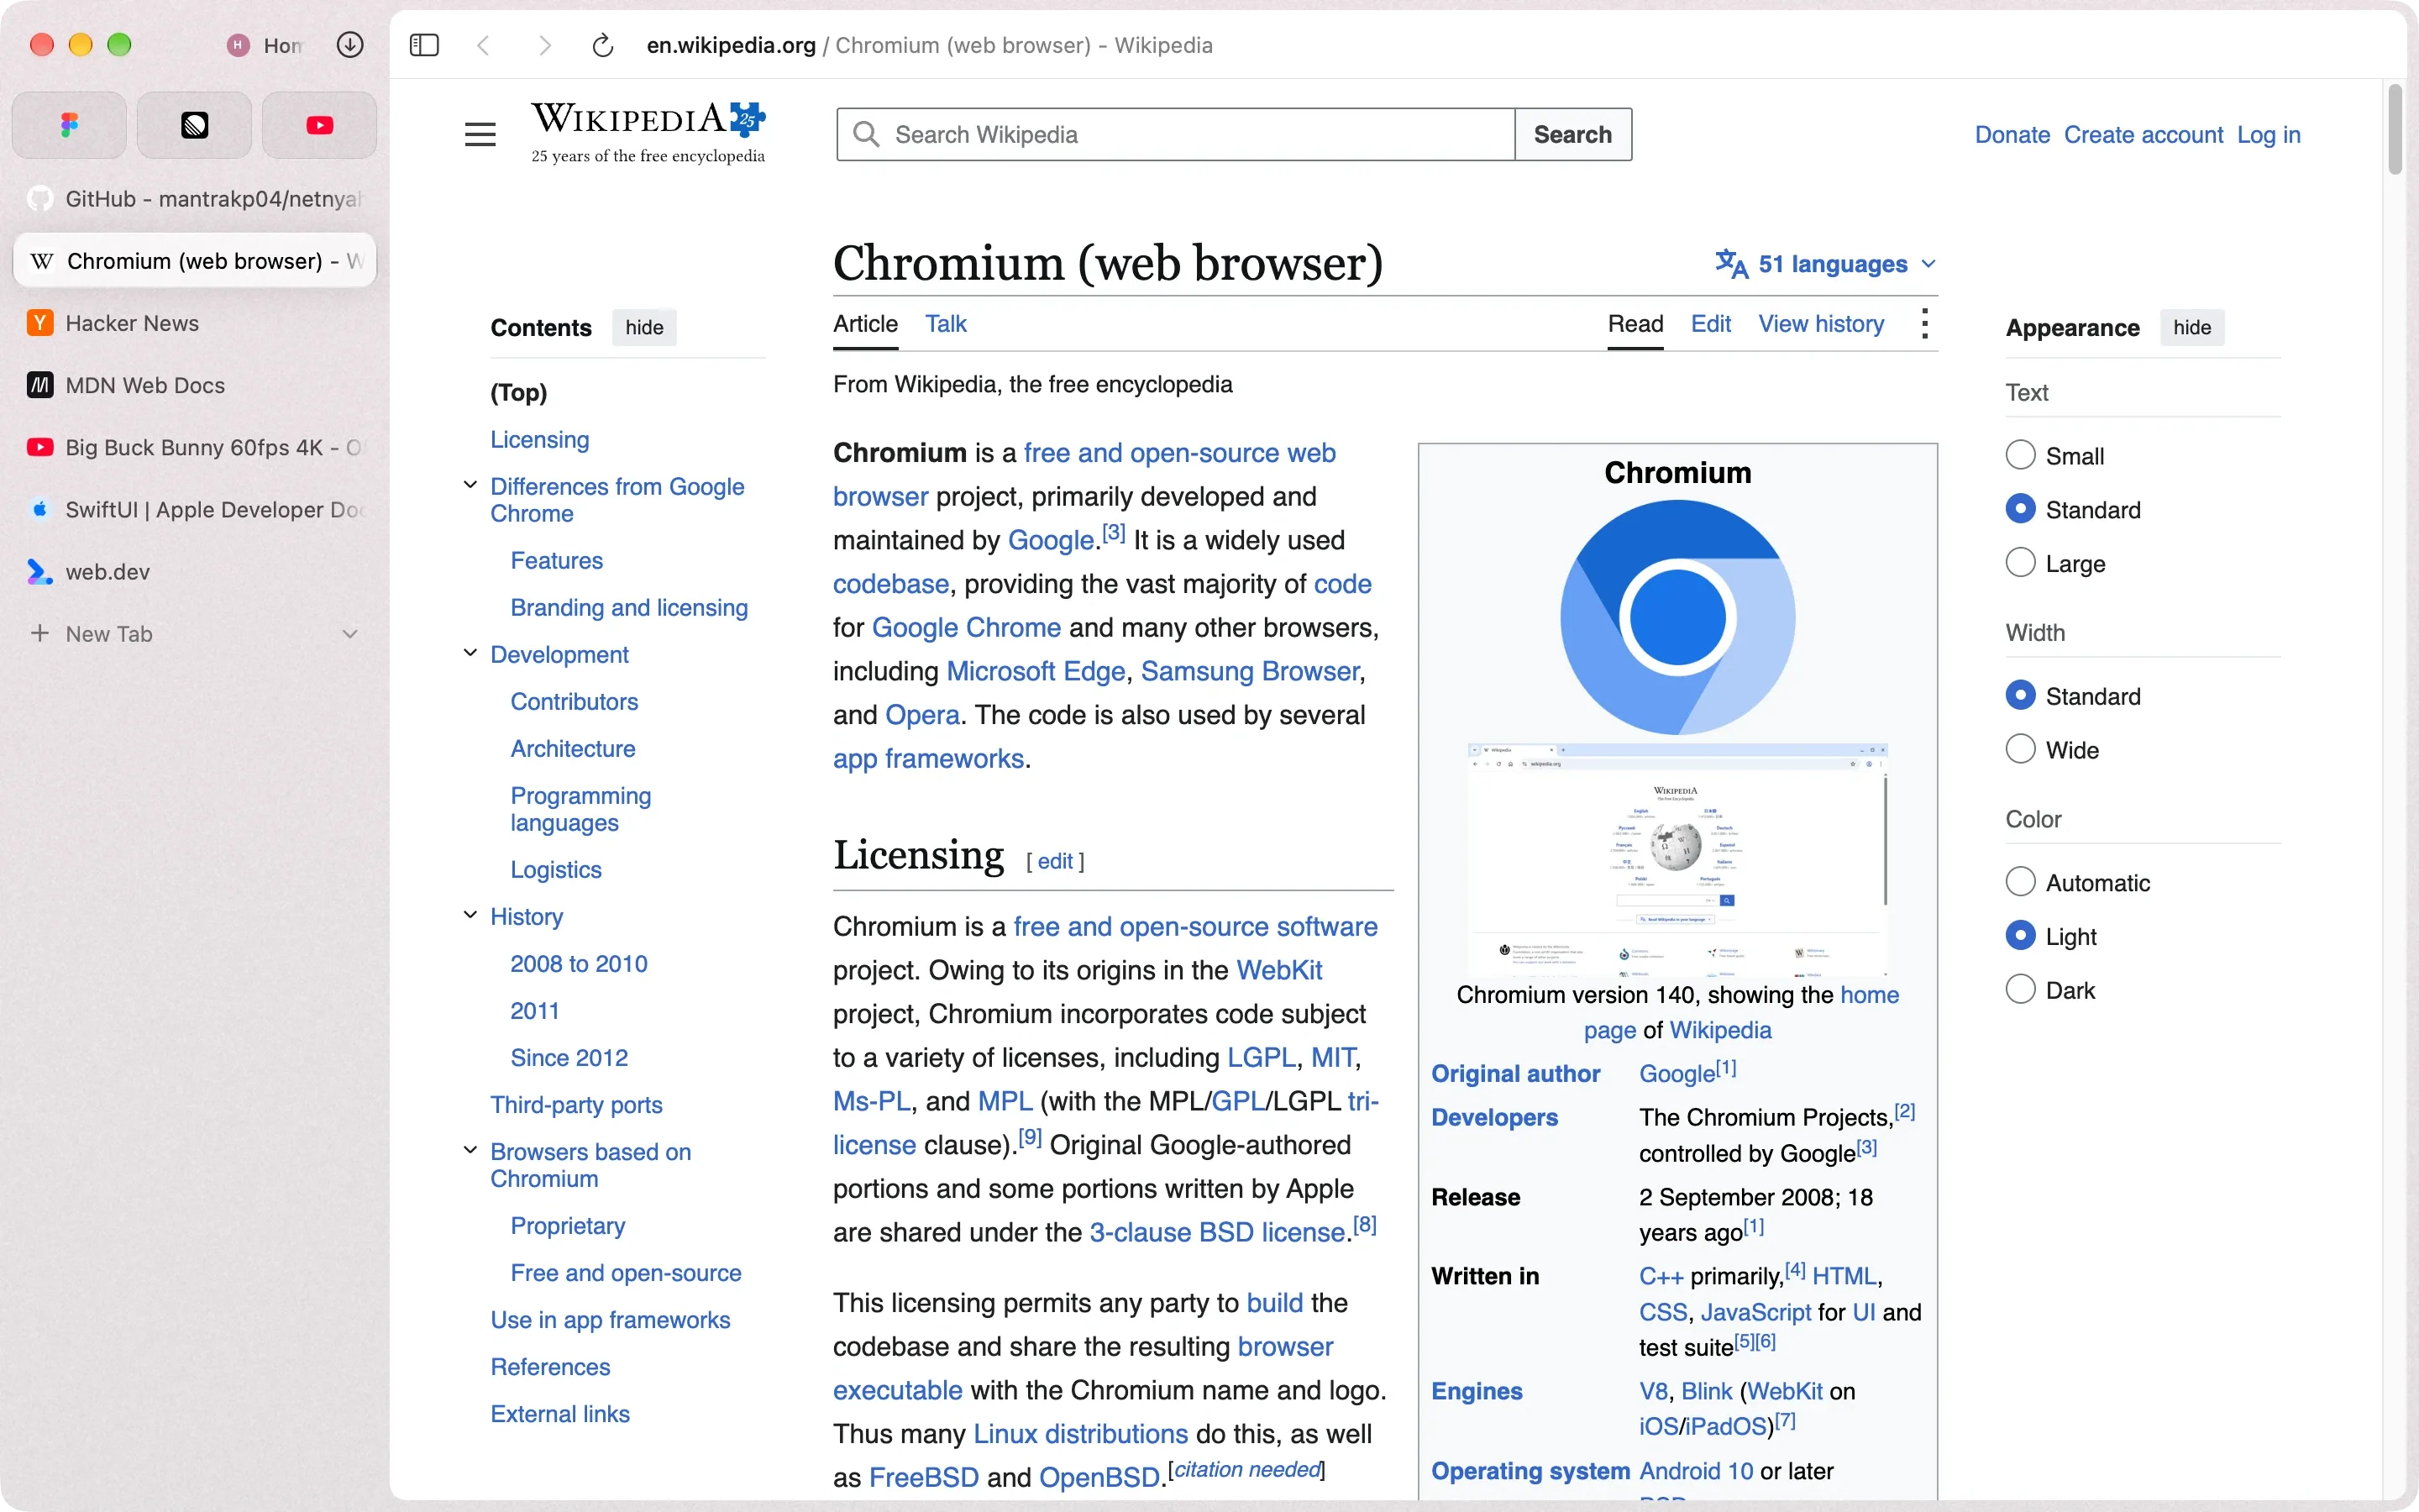Click the address bar URL text

click(x=929, y=45)
